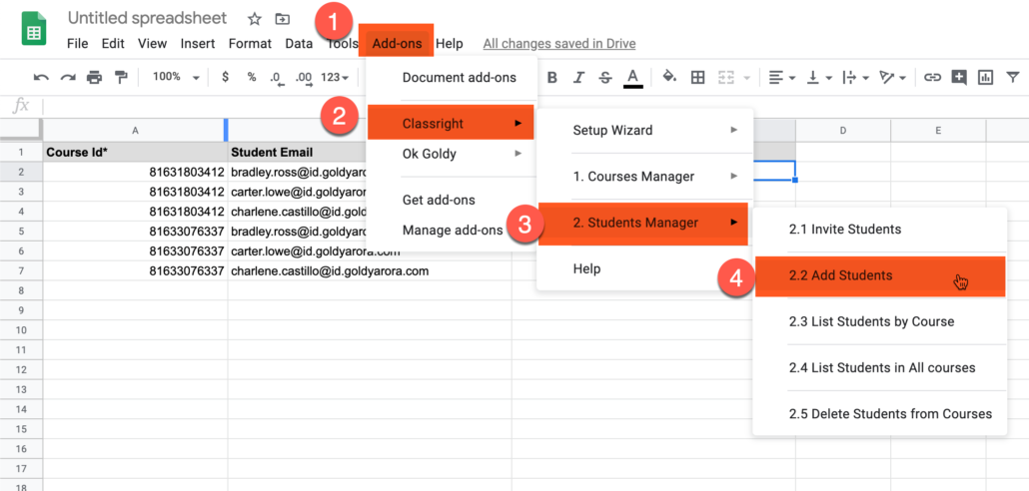Open the fill color picker

click(x=669, y=77)
